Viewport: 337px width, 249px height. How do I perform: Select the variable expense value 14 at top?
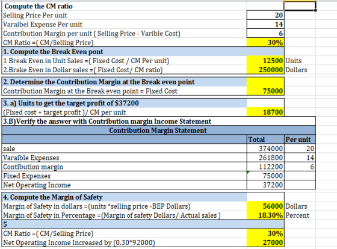click(x=265, y=24)
